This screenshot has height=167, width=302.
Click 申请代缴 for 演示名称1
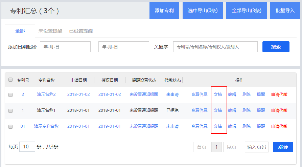[x=279, y=110]
